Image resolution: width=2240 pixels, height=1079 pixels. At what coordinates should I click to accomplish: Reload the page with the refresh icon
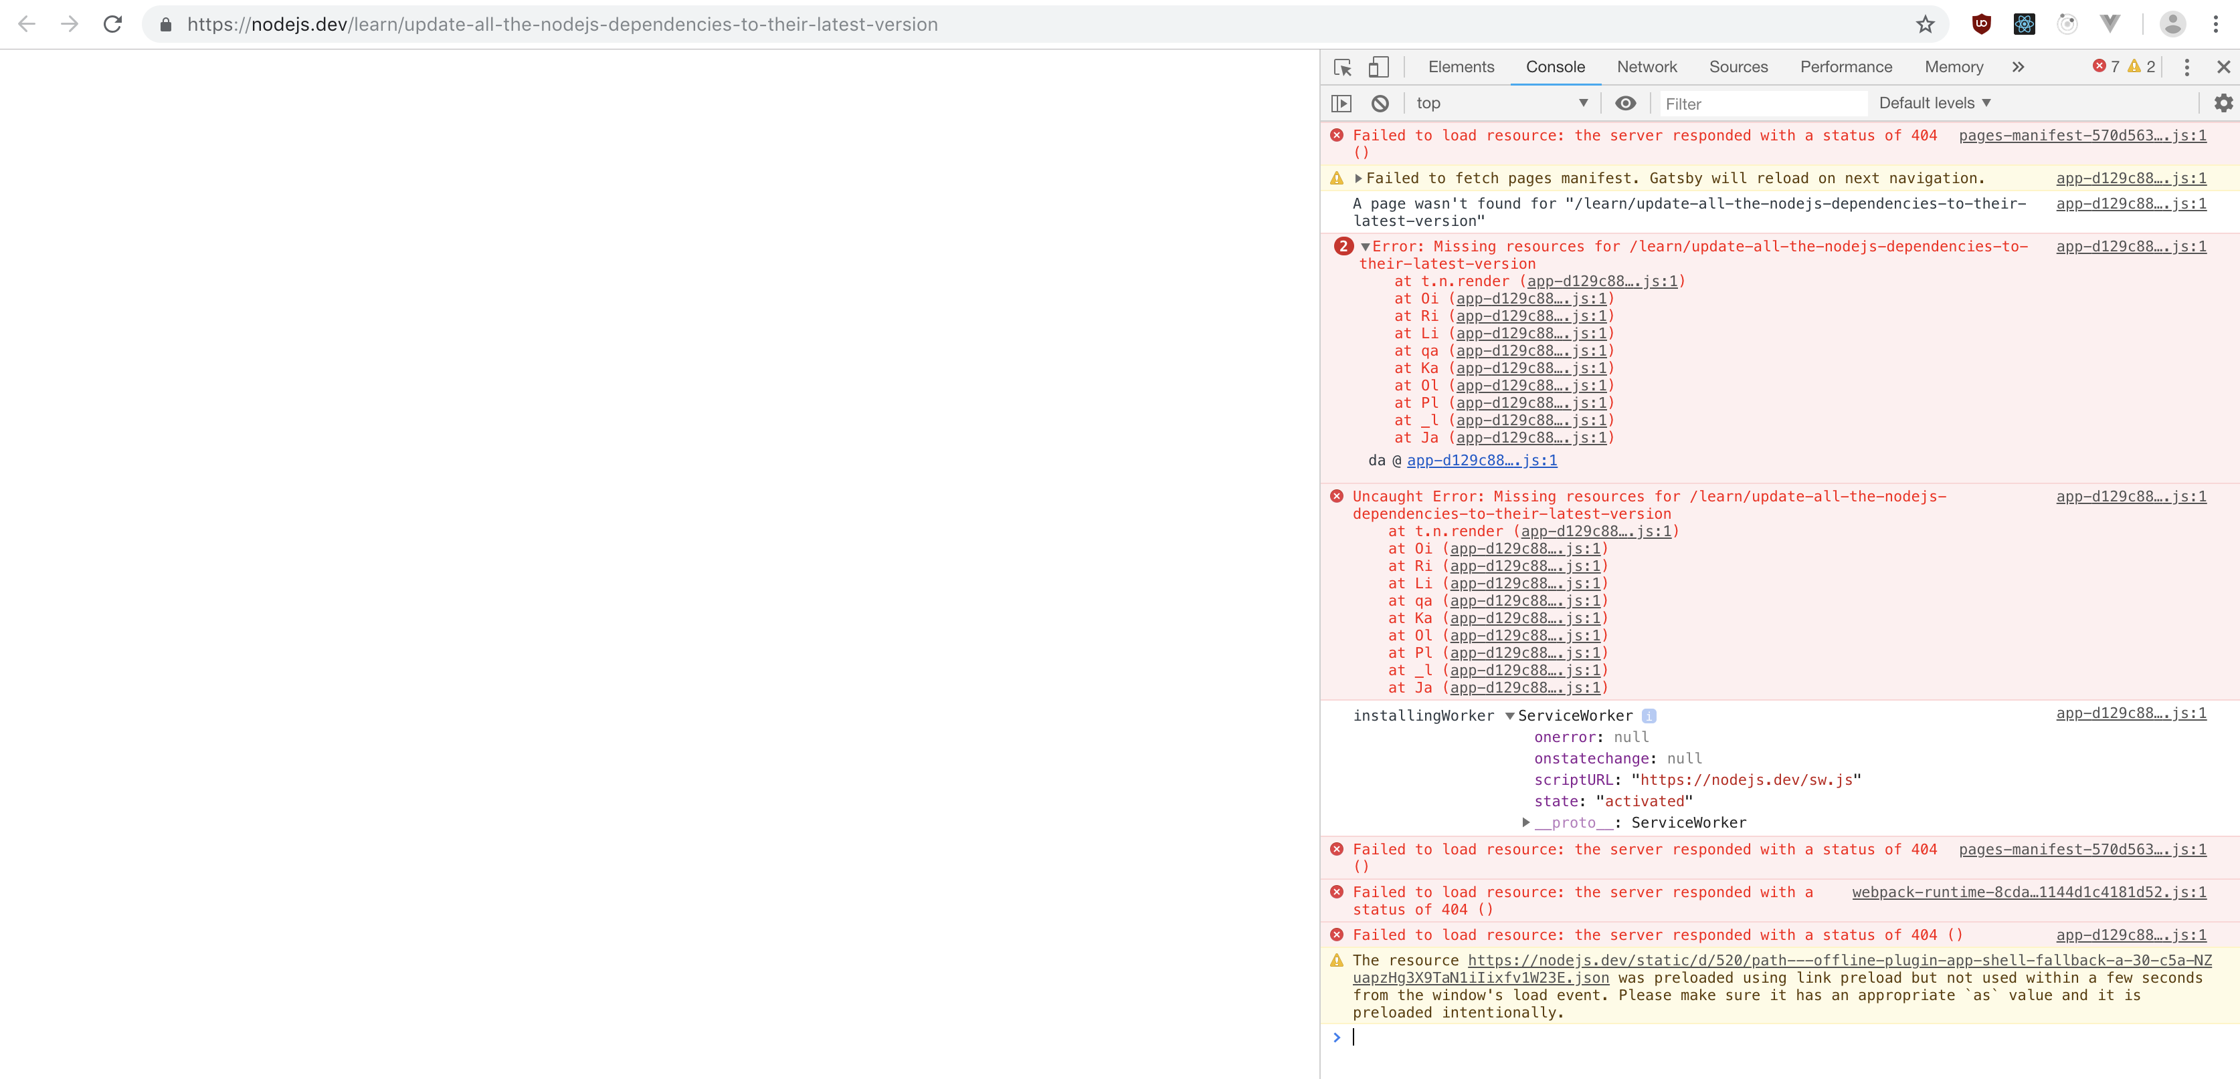[x=112, y=24]
